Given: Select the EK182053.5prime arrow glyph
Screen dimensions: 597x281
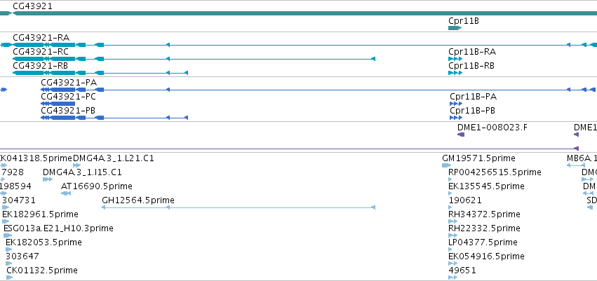Looking at the screenshot, I should click(x=8, y=249).
